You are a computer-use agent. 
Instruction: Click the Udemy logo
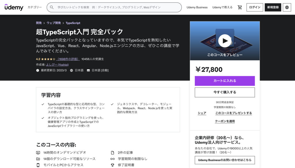pos(14,7)
